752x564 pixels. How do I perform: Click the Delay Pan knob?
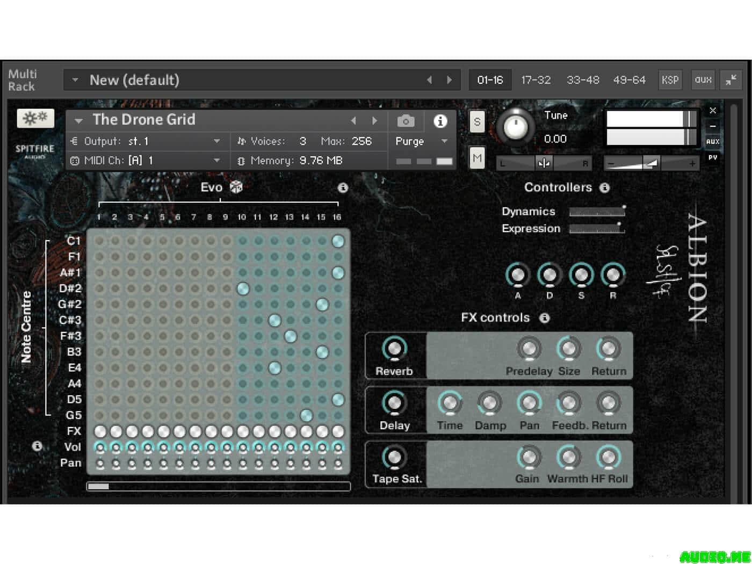point(529,403)
